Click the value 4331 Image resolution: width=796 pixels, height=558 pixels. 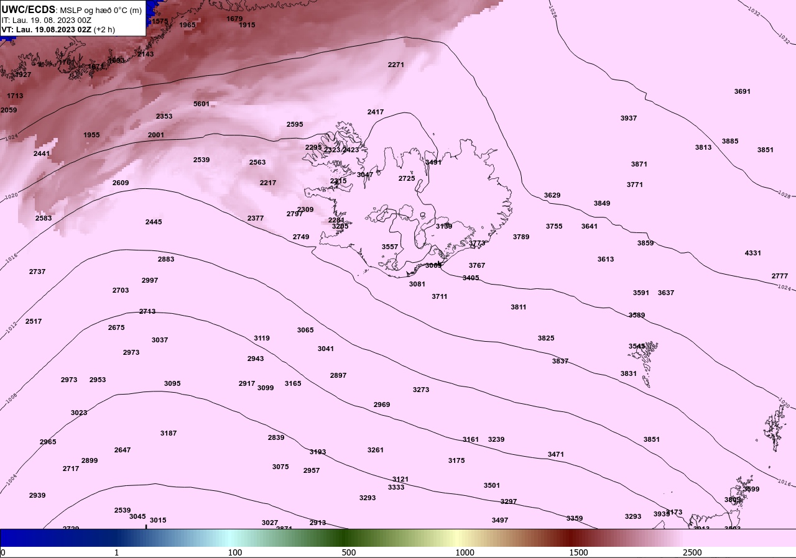pyautogui.click(x=753, y=253)
